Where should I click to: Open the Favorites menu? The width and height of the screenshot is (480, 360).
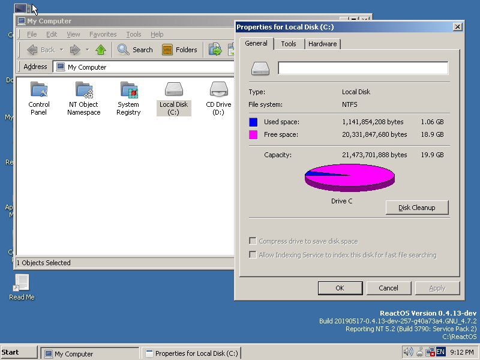pos(103,34)
